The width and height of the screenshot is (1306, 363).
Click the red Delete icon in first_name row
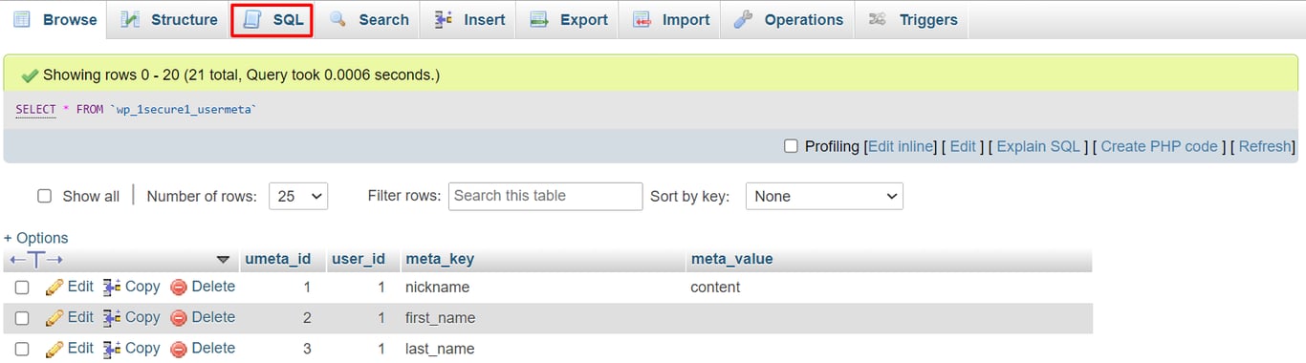click(x=179, y=318)
